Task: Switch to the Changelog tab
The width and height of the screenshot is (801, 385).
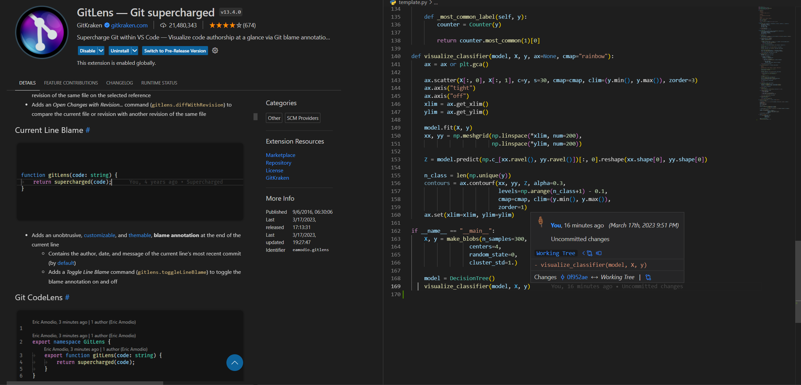Action: [119, 83]
